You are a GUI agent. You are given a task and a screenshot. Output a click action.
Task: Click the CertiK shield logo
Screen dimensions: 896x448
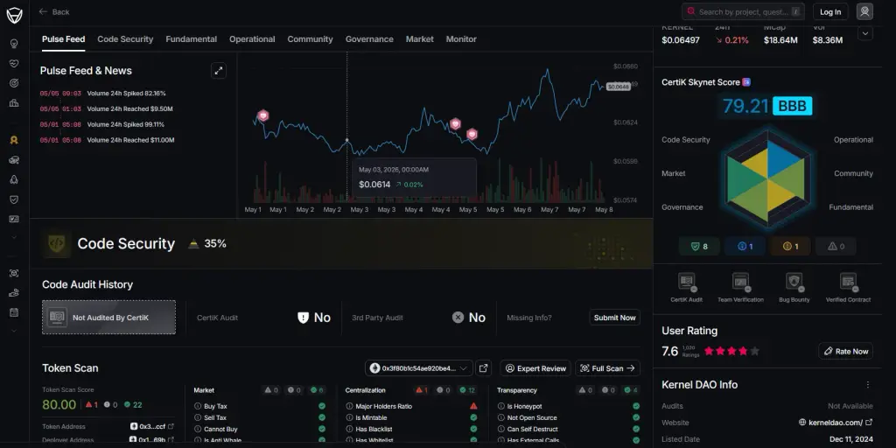click(14, 16)
